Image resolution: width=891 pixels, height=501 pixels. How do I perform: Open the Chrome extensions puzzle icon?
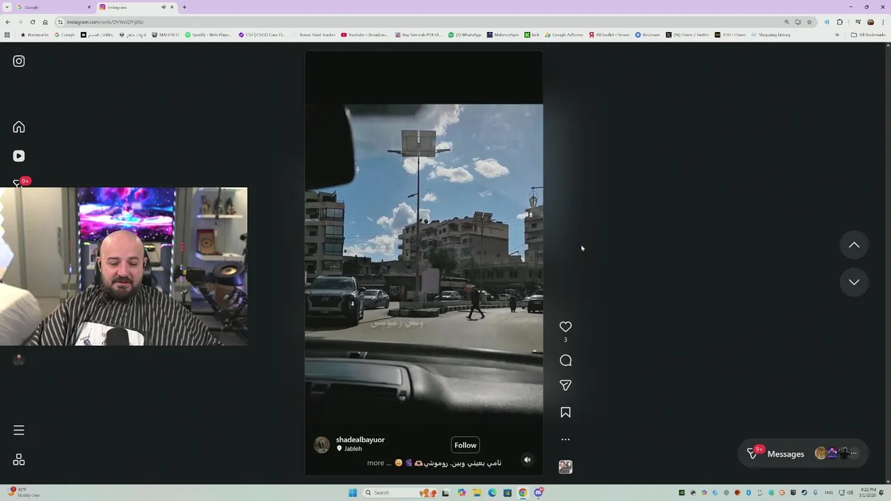[x=839, y=22]
